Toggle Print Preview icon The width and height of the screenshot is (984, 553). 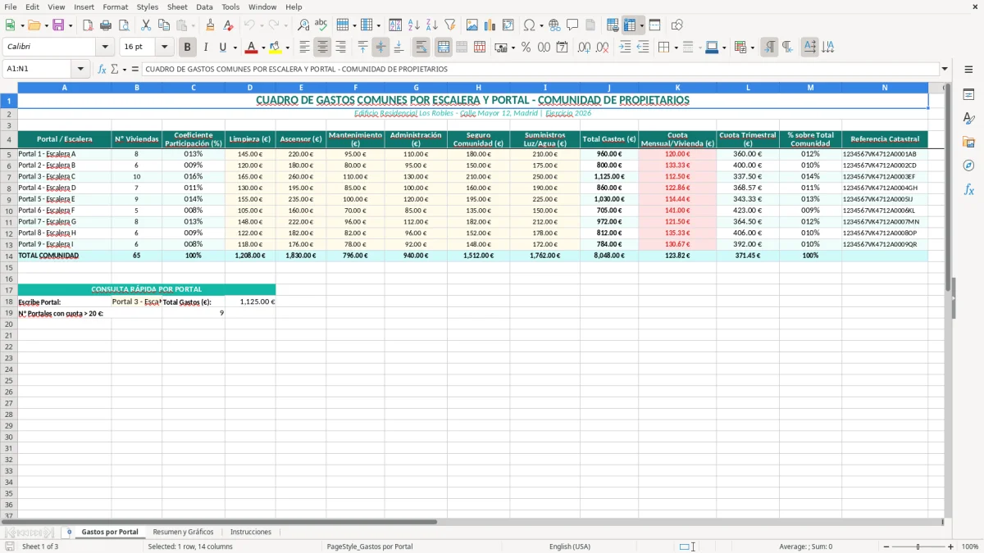click(x=123, y=25)
